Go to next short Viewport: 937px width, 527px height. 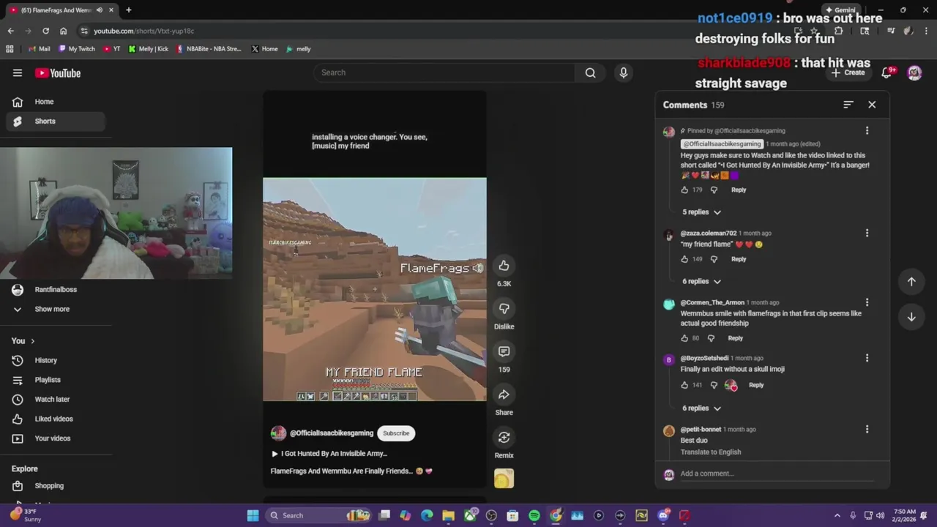pyautogui.click(x=911, y=317)
